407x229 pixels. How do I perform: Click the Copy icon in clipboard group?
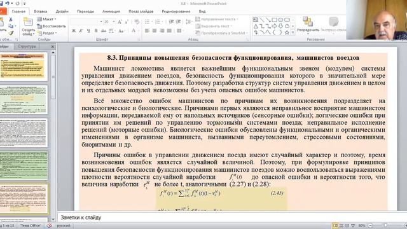(11, 26)
